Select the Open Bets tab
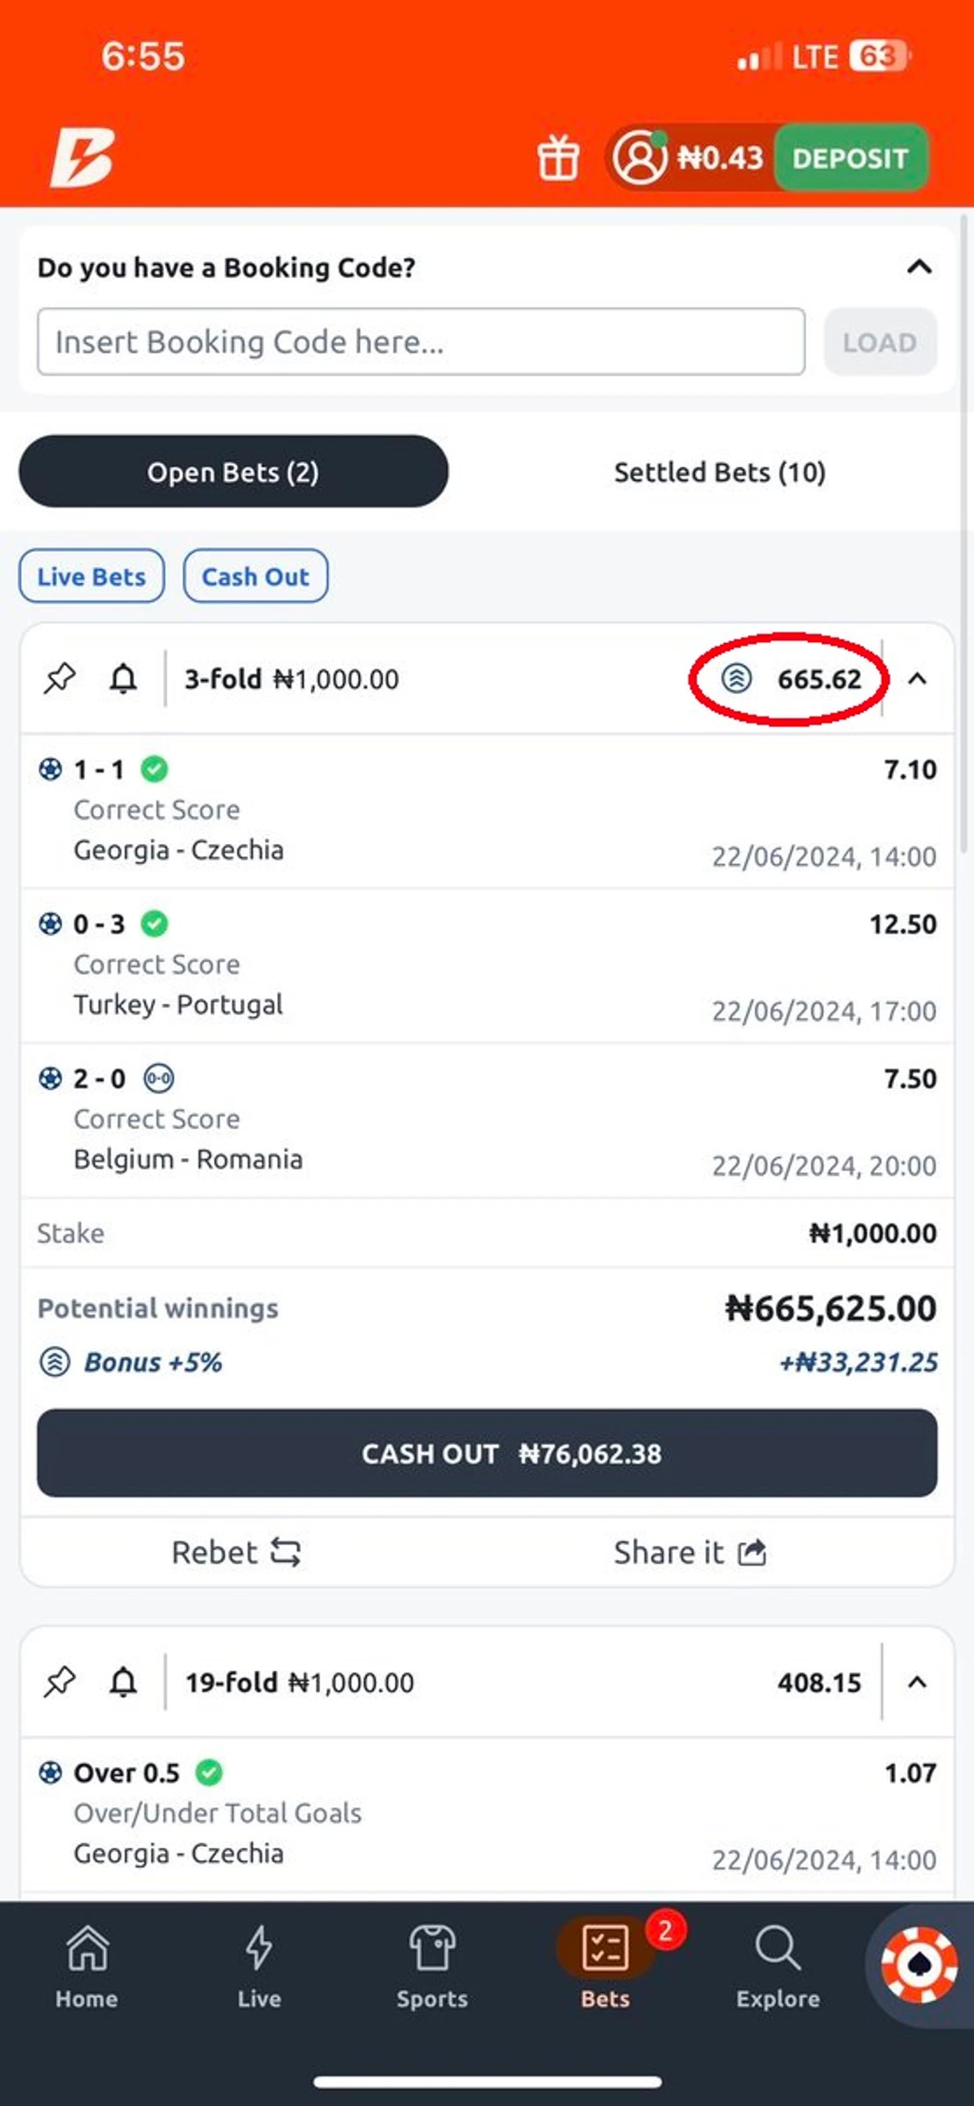Image resolution: width=974 pixels, height=2106 pixels. coord(233,472)
